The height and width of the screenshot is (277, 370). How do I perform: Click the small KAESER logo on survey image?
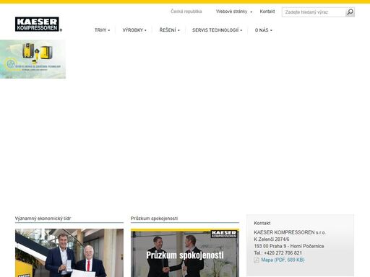[x=224, y=234]
